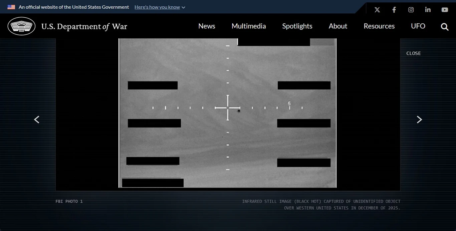The width and height of the screenshot is (456, 231).
Task: Click the 'FBI PHOTO 1' caption label
Action: coord(69,201)
